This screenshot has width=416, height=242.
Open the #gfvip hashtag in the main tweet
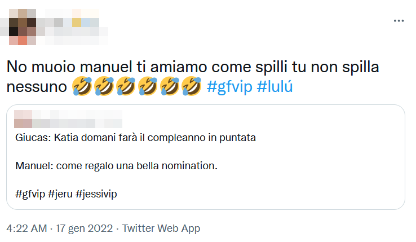[x=230, y=87]
